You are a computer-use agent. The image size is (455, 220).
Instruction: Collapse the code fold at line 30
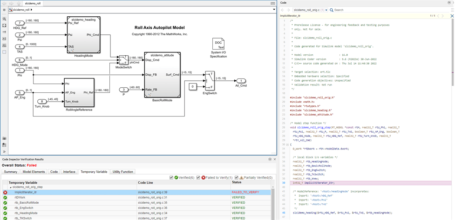tap(287, 144)
